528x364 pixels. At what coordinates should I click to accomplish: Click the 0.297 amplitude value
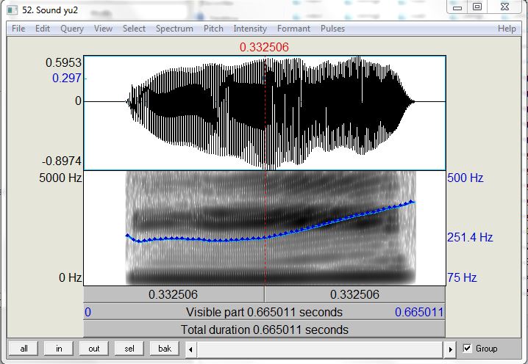pos(67,78)
